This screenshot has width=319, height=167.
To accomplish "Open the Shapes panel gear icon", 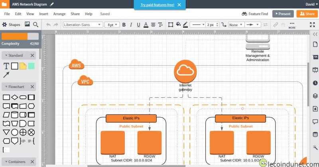I will click(x=4, y=25).
